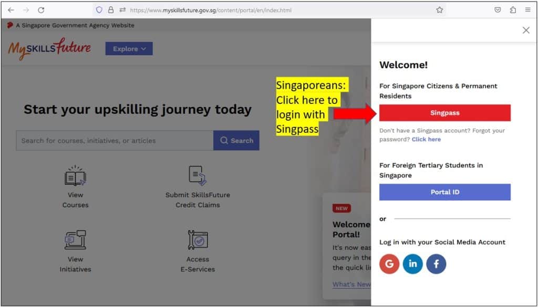The width and height of the screenshot is (538, 308).
Task: Show site security via padlock icon
Action: [x=111, y=10]
